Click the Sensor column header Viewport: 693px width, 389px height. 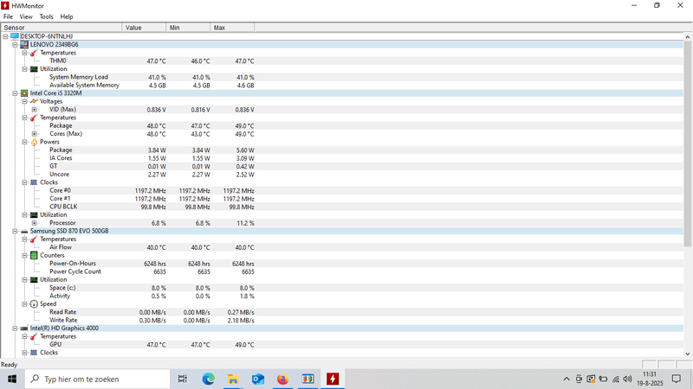tap(62, 28)
